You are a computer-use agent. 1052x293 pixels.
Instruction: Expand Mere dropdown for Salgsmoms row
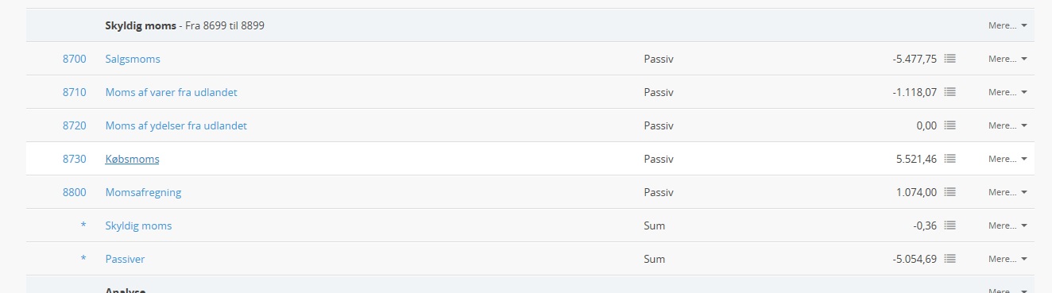pos(1008,59)
